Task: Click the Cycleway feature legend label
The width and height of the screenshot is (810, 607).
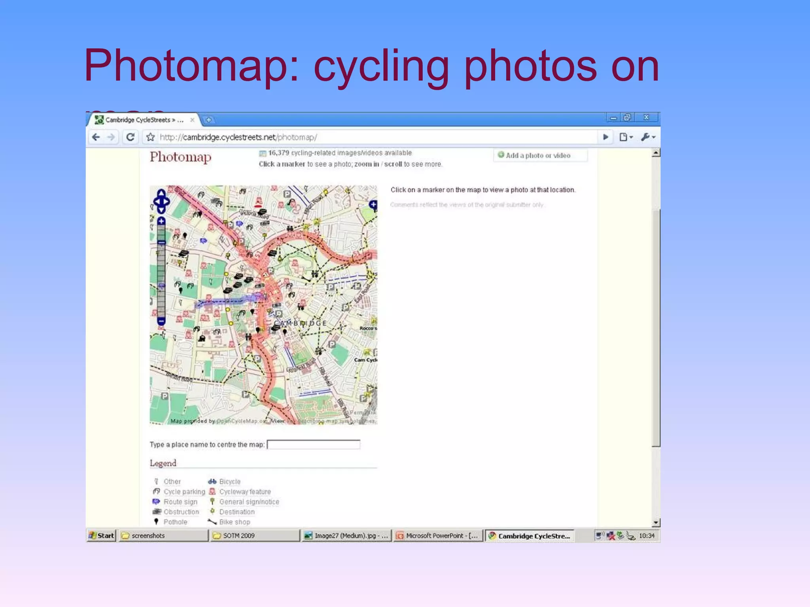Action: tap(245, 492)
